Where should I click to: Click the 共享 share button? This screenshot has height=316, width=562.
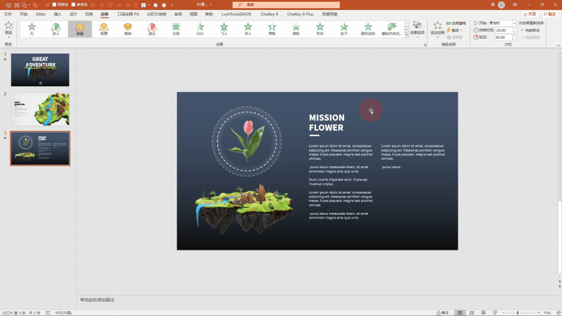[x=530, y=14]
